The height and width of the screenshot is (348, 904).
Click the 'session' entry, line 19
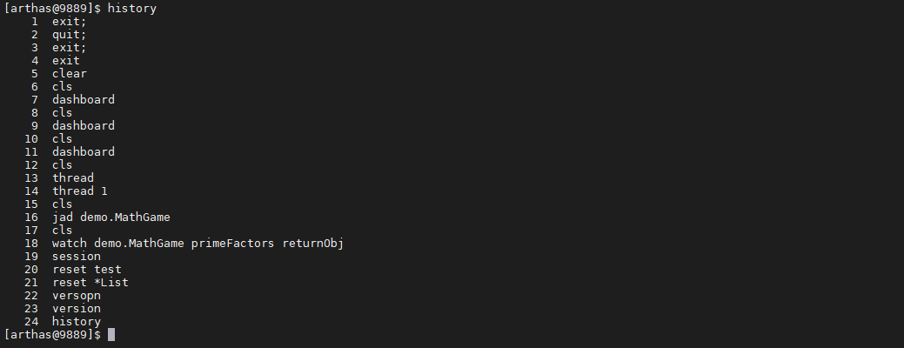coord(77,257)
